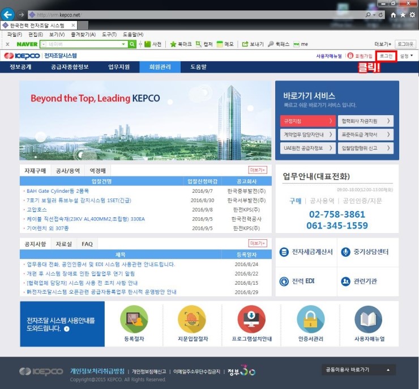Switch to the 역경매 tab
Screen dimensions: 419x389
pyautogui.click(x=97, y=171)
